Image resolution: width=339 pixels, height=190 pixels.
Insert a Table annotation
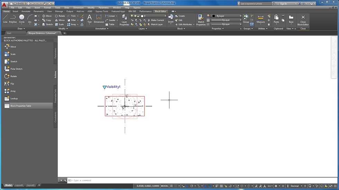pyautogui.click(x=110, y=24)
